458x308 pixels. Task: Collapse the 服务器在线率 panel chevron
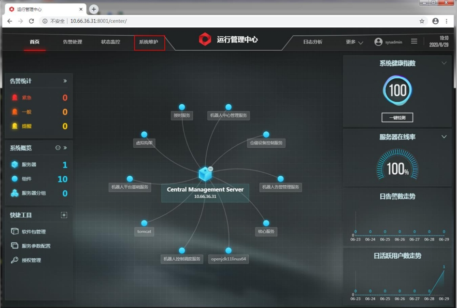(444, 137)
